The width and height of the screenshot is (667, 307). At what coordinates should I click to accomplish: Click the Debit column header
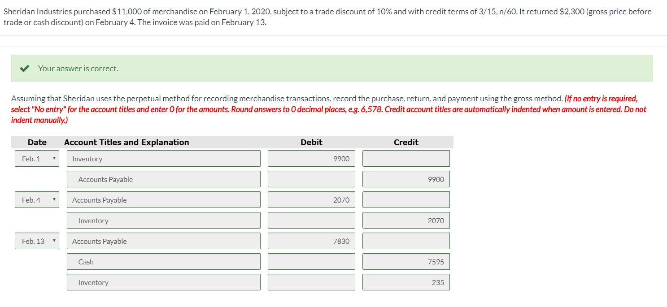311,142
